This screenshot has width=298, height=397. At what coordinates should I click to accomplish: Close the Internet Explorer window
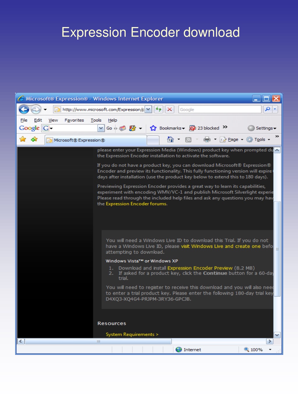[x=276, y=99]
